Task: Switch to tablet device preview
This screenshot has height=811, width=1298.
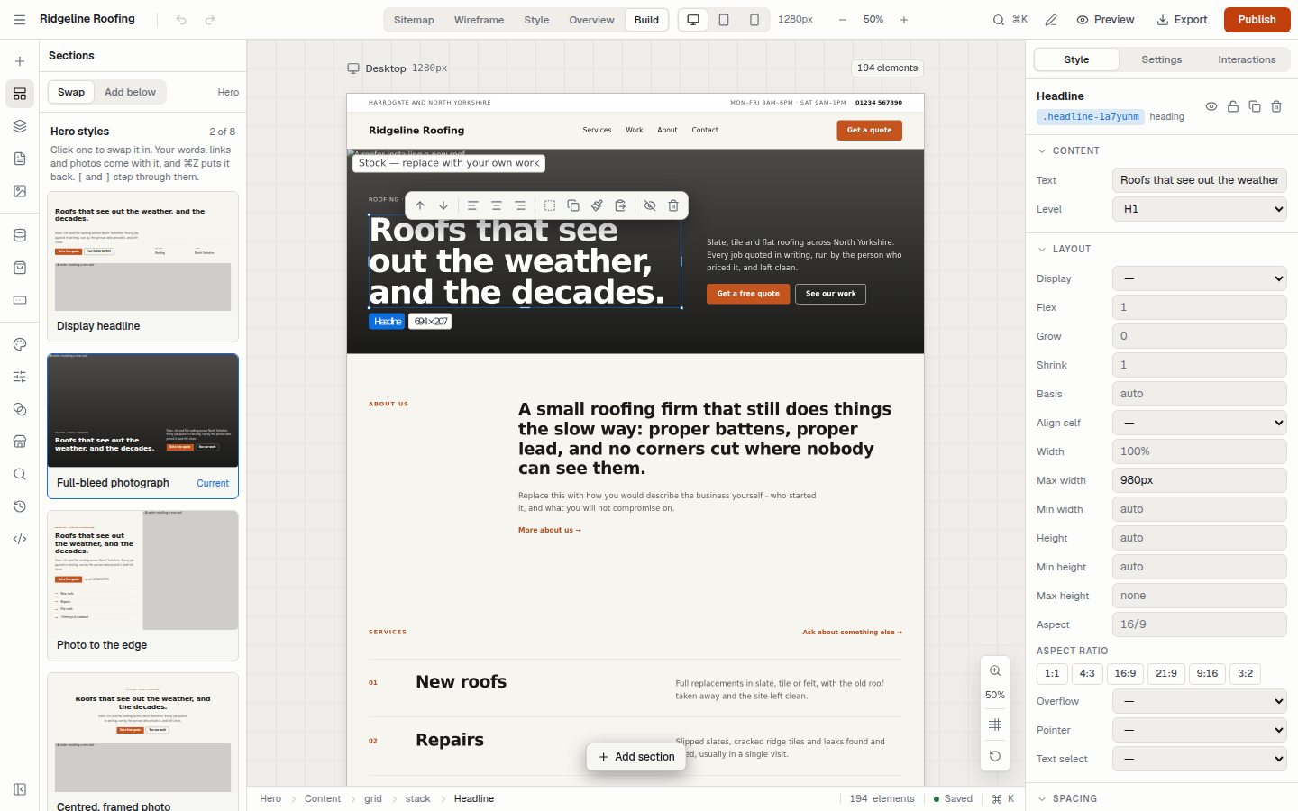Action: (x=724, y=20)
